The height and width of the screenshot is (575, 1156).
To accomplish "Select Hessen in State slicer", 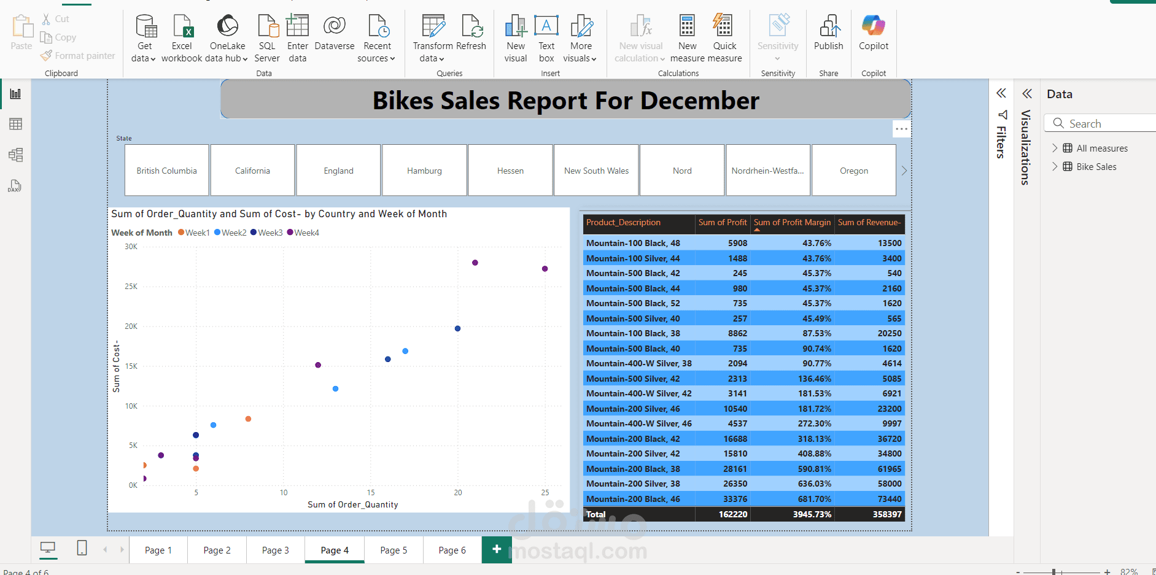I will [510, 171].
